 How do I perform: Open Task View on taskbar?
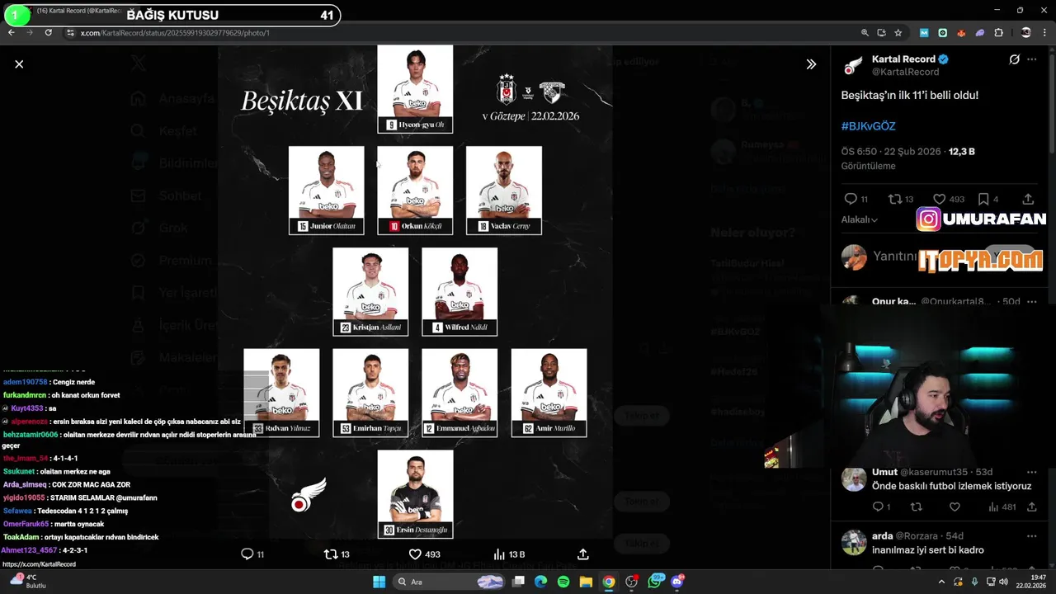point(518,582)
